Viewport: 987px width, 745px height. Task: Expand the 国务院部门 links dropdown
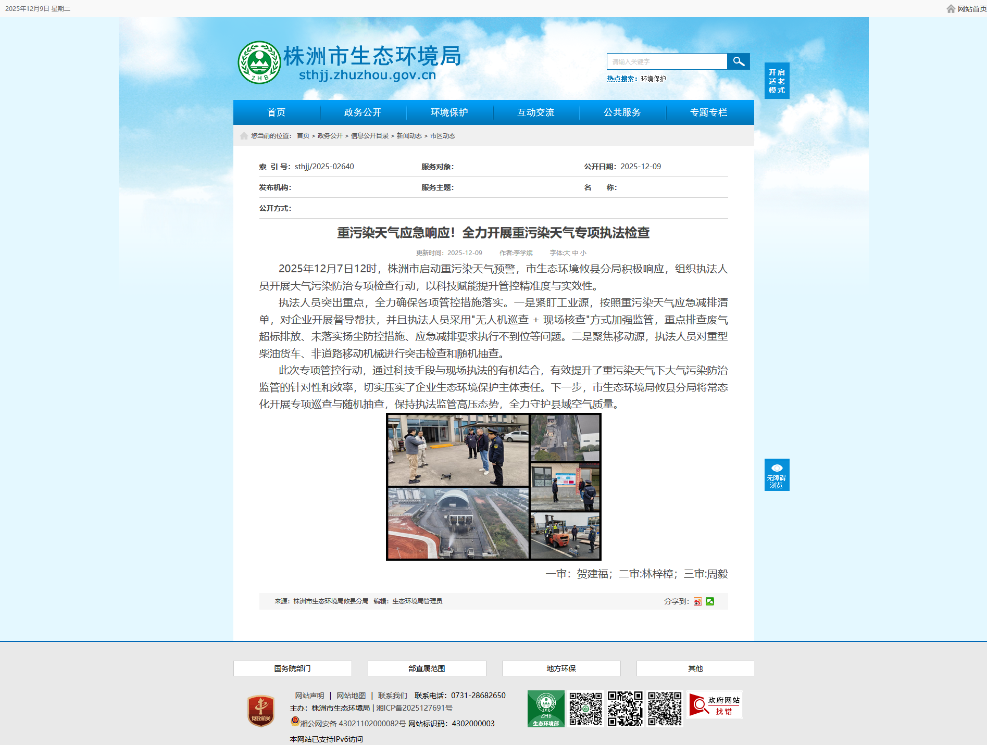click(x=292, y=668)
